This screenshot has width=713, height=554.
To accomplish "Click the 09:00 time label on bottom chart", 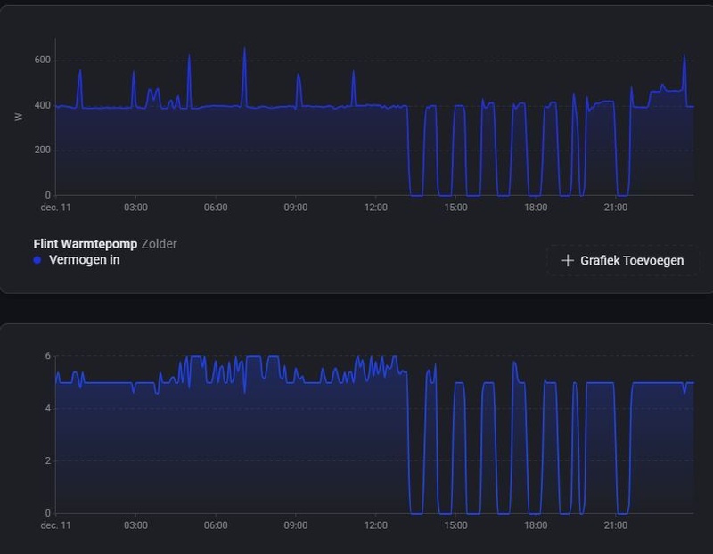I will click(x=296, y=525).
